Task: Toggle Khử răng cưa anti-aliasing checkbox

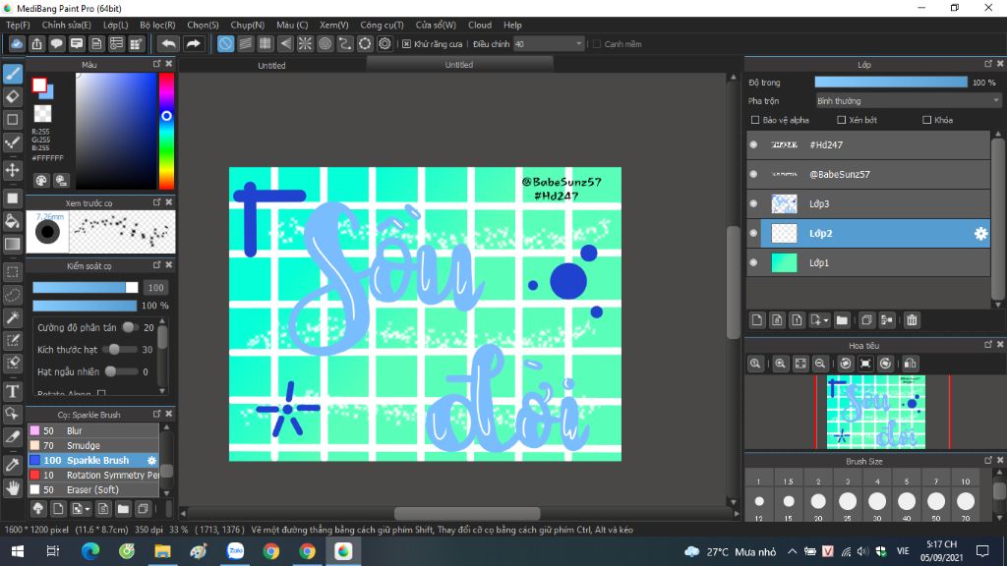Action: (406, 43)
